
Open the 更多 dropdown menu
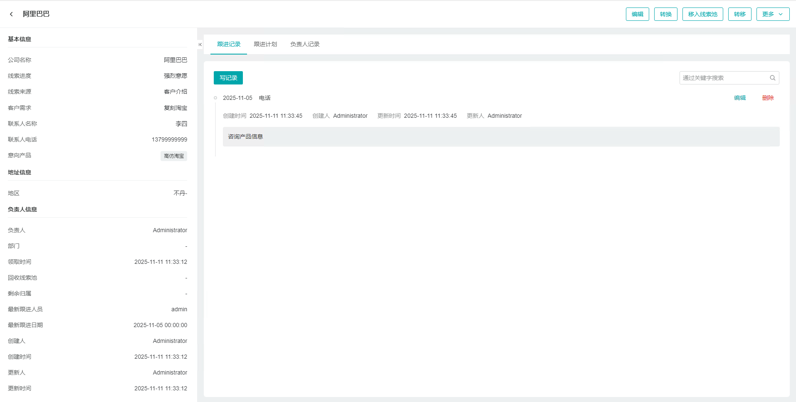[773, 14]
